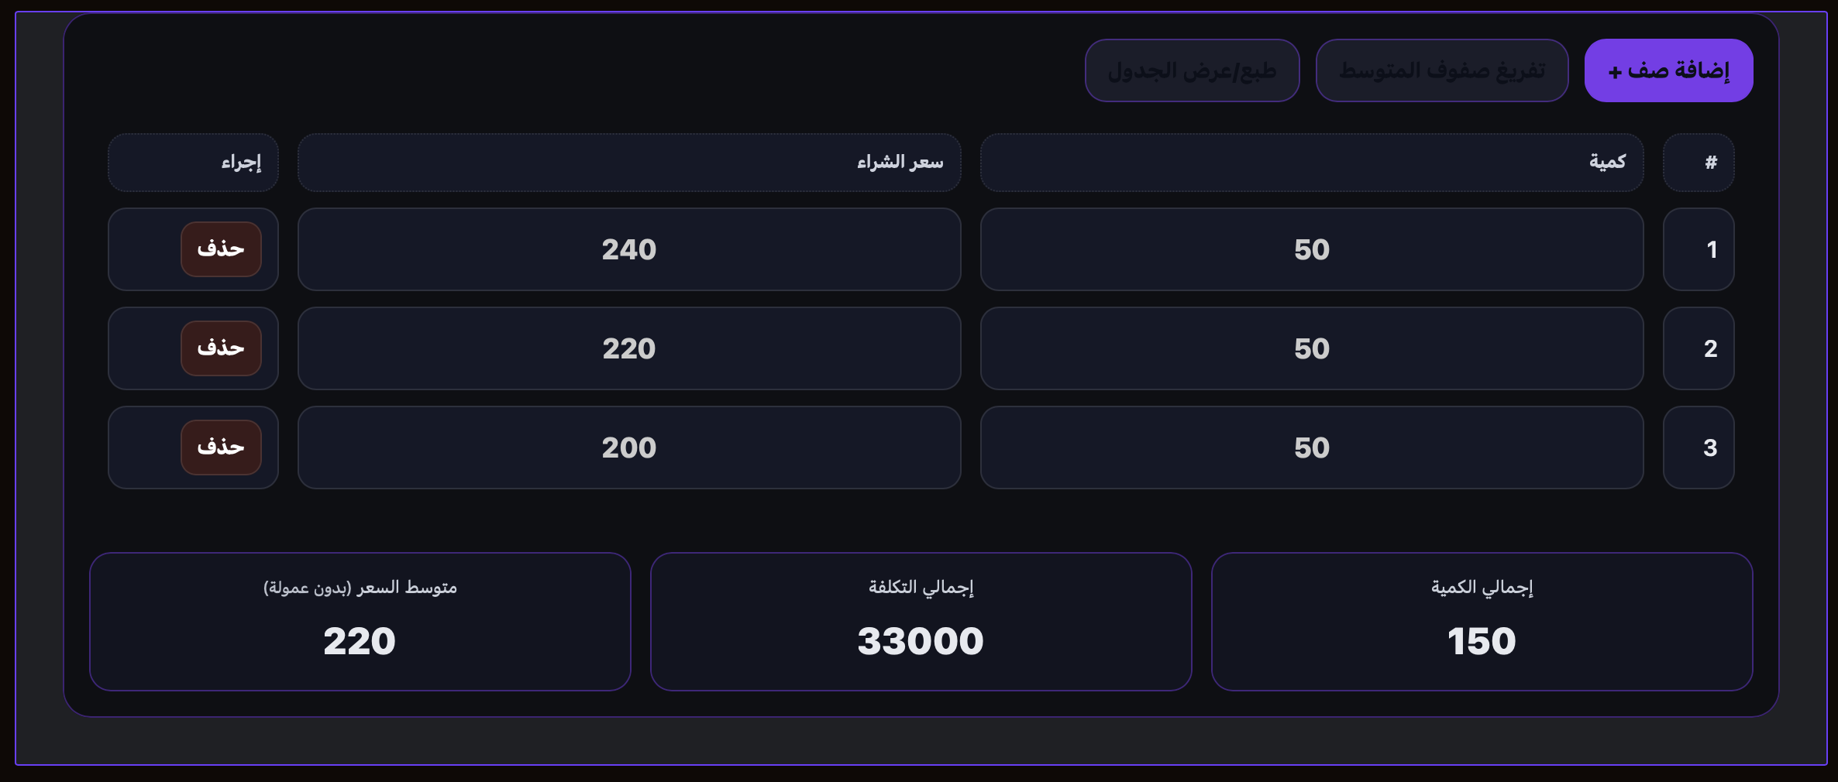Click the "متوسط السعر" average price card
This screenshot has height=782, width=1838.
360,622
